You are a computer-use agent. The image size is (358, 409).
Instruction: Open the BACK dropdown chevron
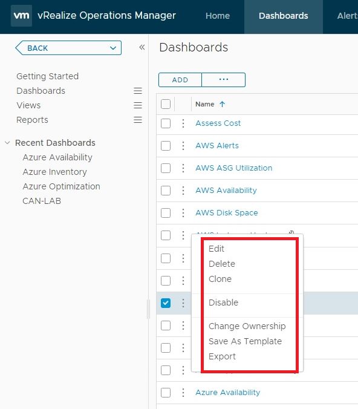point(113,48)
